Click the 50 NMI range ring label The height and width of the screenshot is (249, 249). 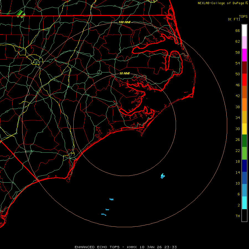124,74
